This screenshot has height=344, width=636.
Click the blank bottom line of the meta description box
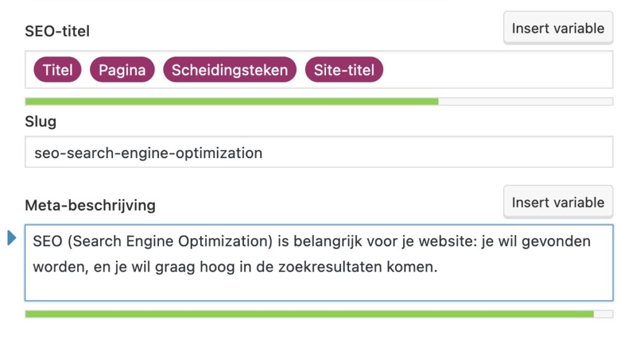318,290
